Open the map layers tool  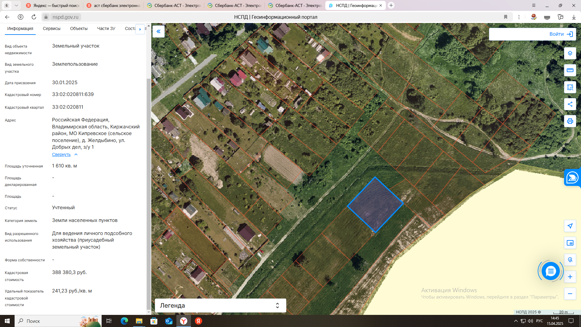coord(570,53)
